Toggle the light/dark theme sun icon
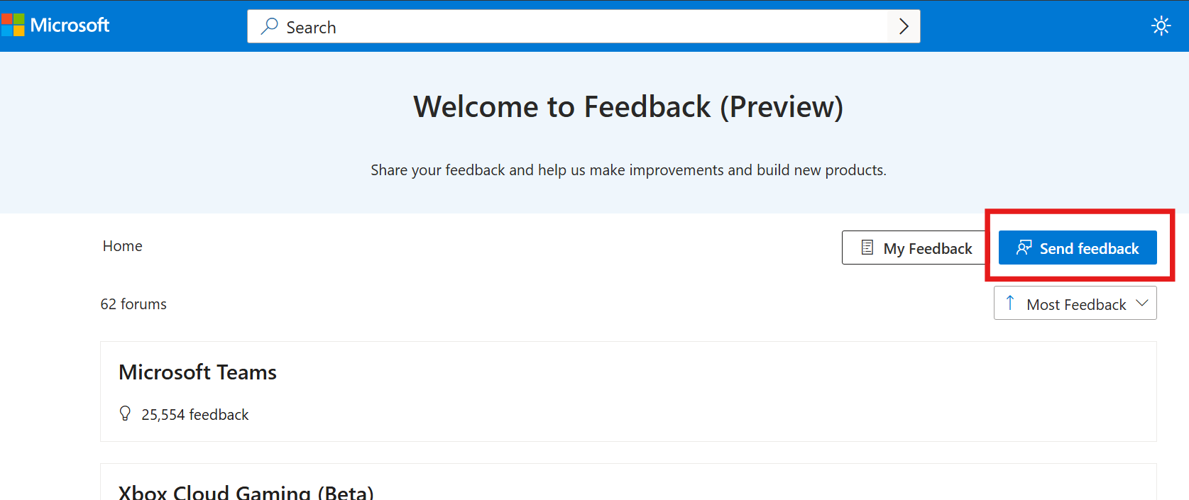 click(x=1161, y=26)
